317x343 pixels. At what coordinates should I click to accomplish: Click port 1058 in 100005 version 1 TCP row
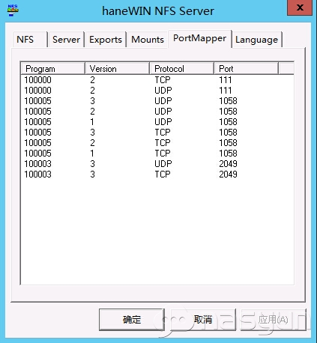click(228, 154)
